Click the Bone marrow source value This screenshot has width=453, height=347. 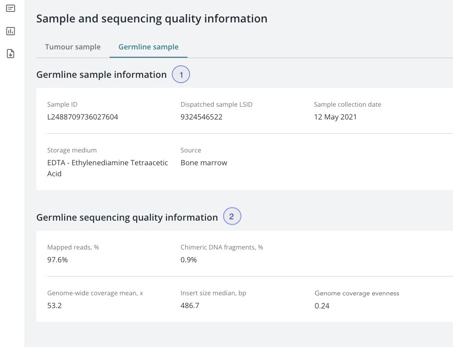pyautogui.click(x=204, y=163)
